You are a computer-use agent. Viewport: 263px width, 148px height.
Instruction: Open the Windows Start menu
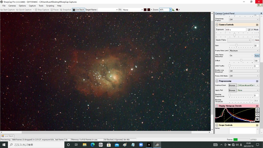[4, 145]
